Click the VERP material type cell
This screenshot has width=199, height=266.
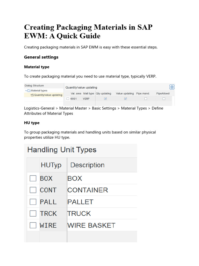pyautogui.click(x=86, y=99)
